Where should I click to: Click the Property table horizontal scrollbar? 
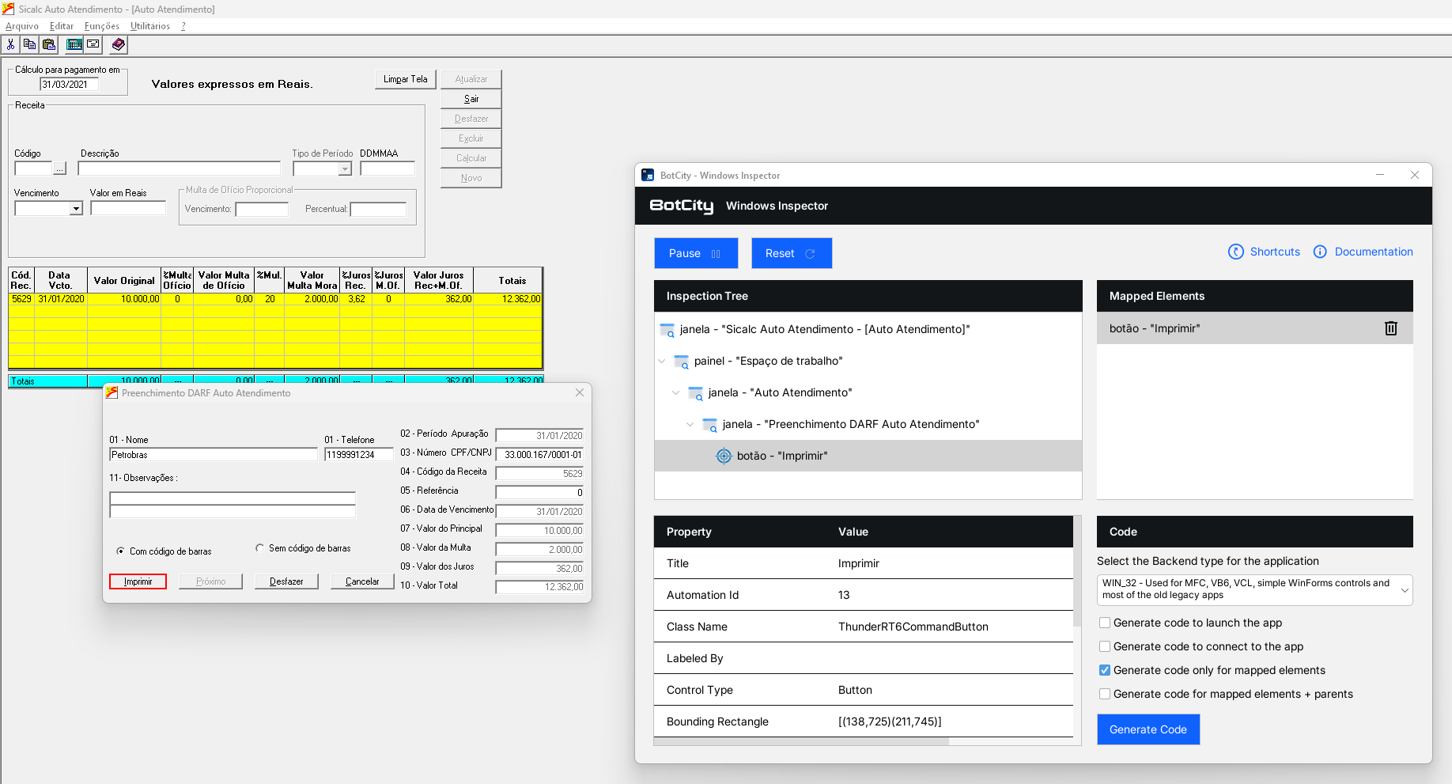(801, 742)
